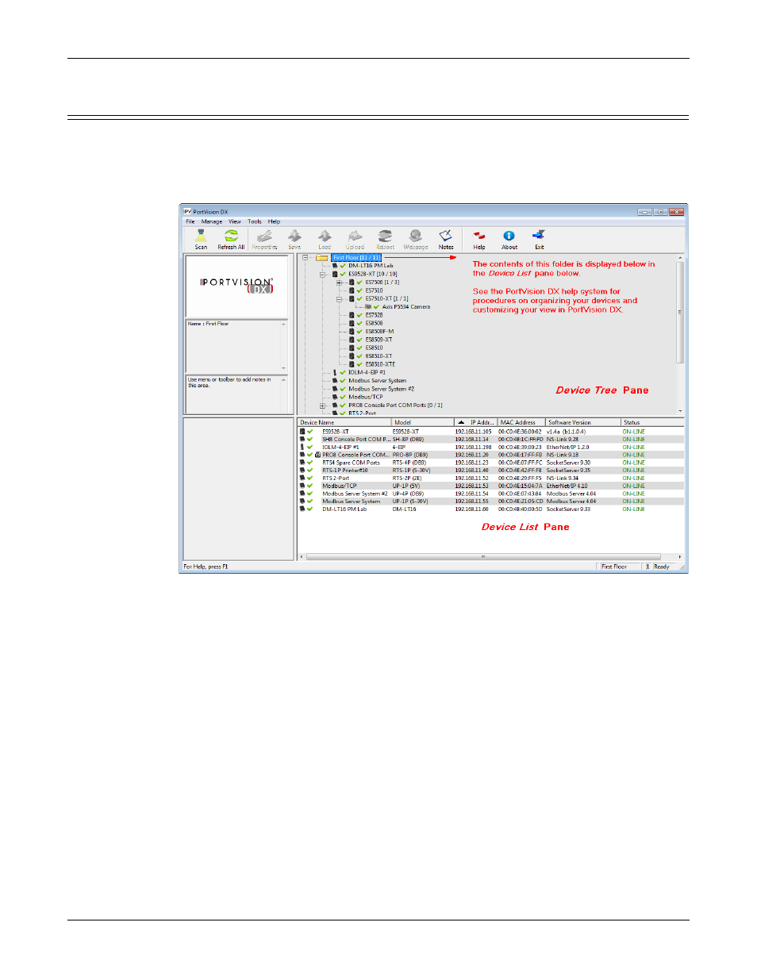Select ES7510 in the device tree

(374, 290)
